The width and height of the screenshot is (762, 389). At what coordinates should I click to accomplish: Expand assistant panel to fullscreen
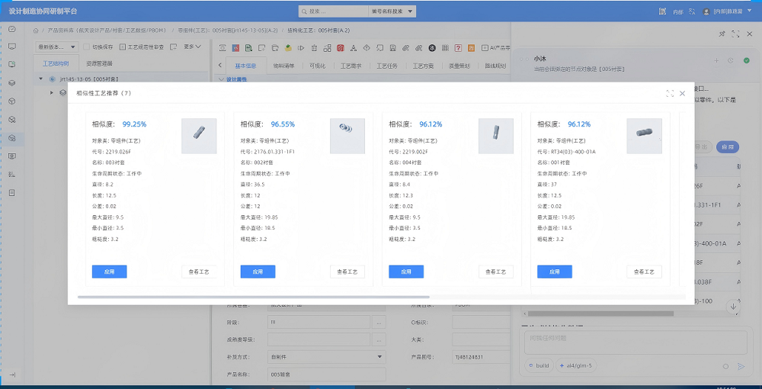736,34
